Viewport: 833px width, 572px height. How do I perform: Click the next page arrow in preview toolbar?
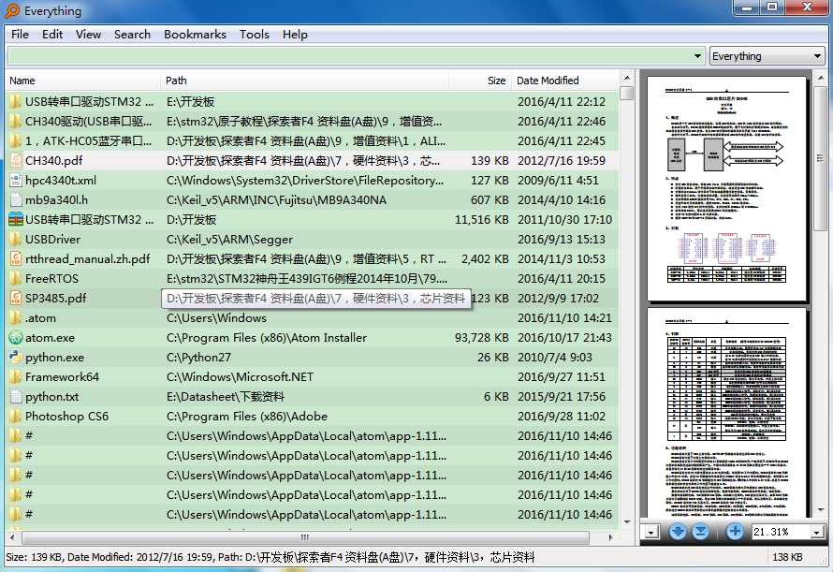coord(678,531)
